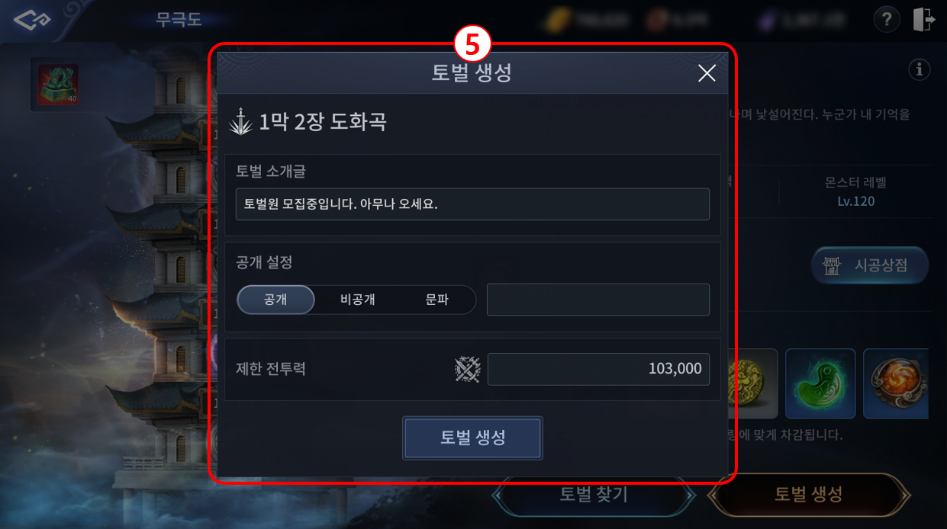Click the 토벌 찾기 button

click(x=594, y=494)
